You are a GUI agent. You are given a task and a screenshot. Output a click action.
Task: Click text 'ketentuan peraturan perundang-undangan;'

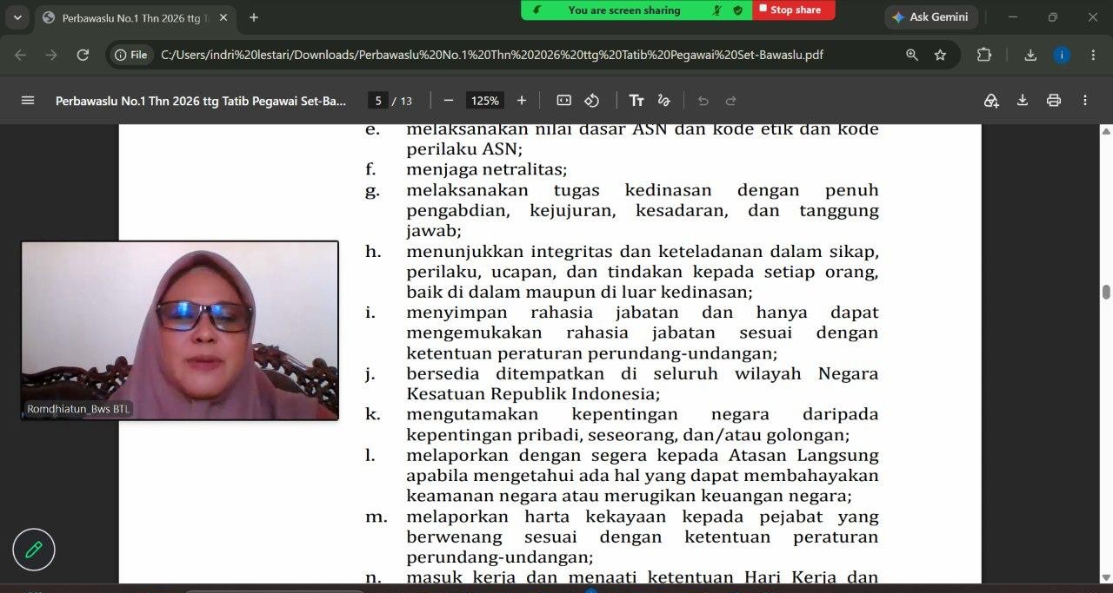(x=591, y=353)
